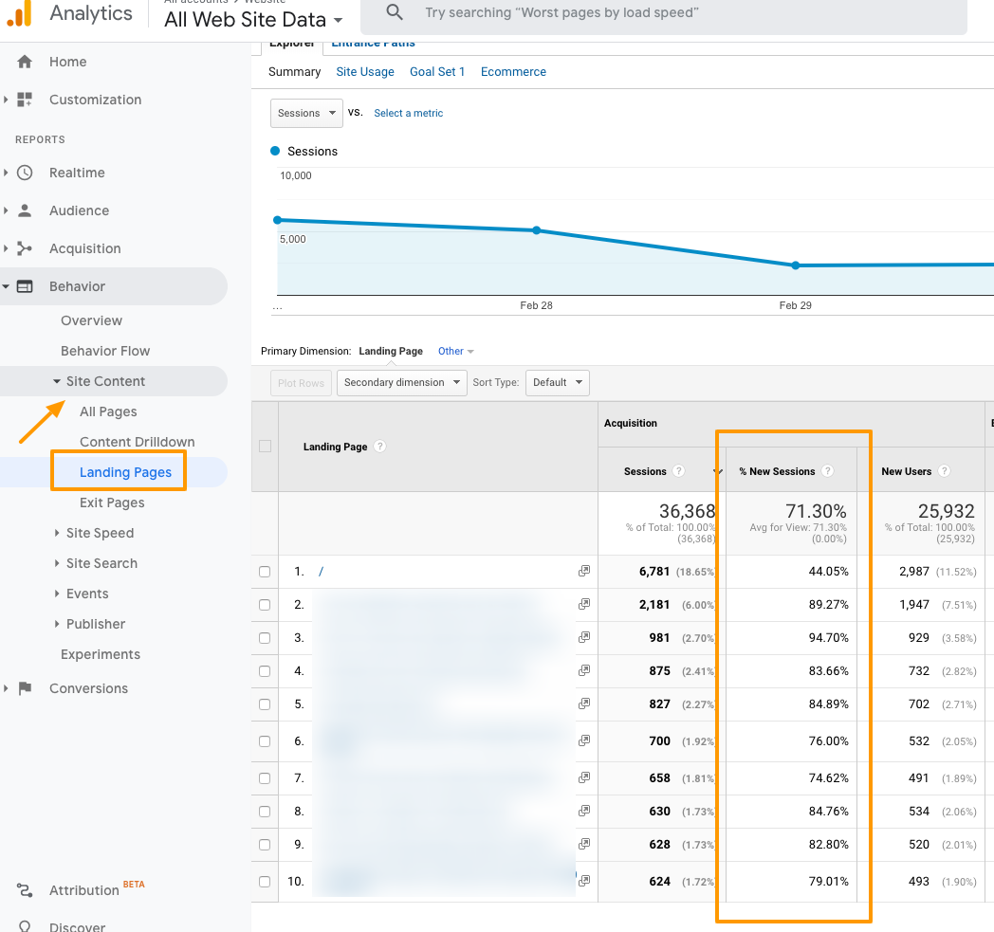
Task: Click the Acquisition branching icon
Action: [x=25, y=248]
